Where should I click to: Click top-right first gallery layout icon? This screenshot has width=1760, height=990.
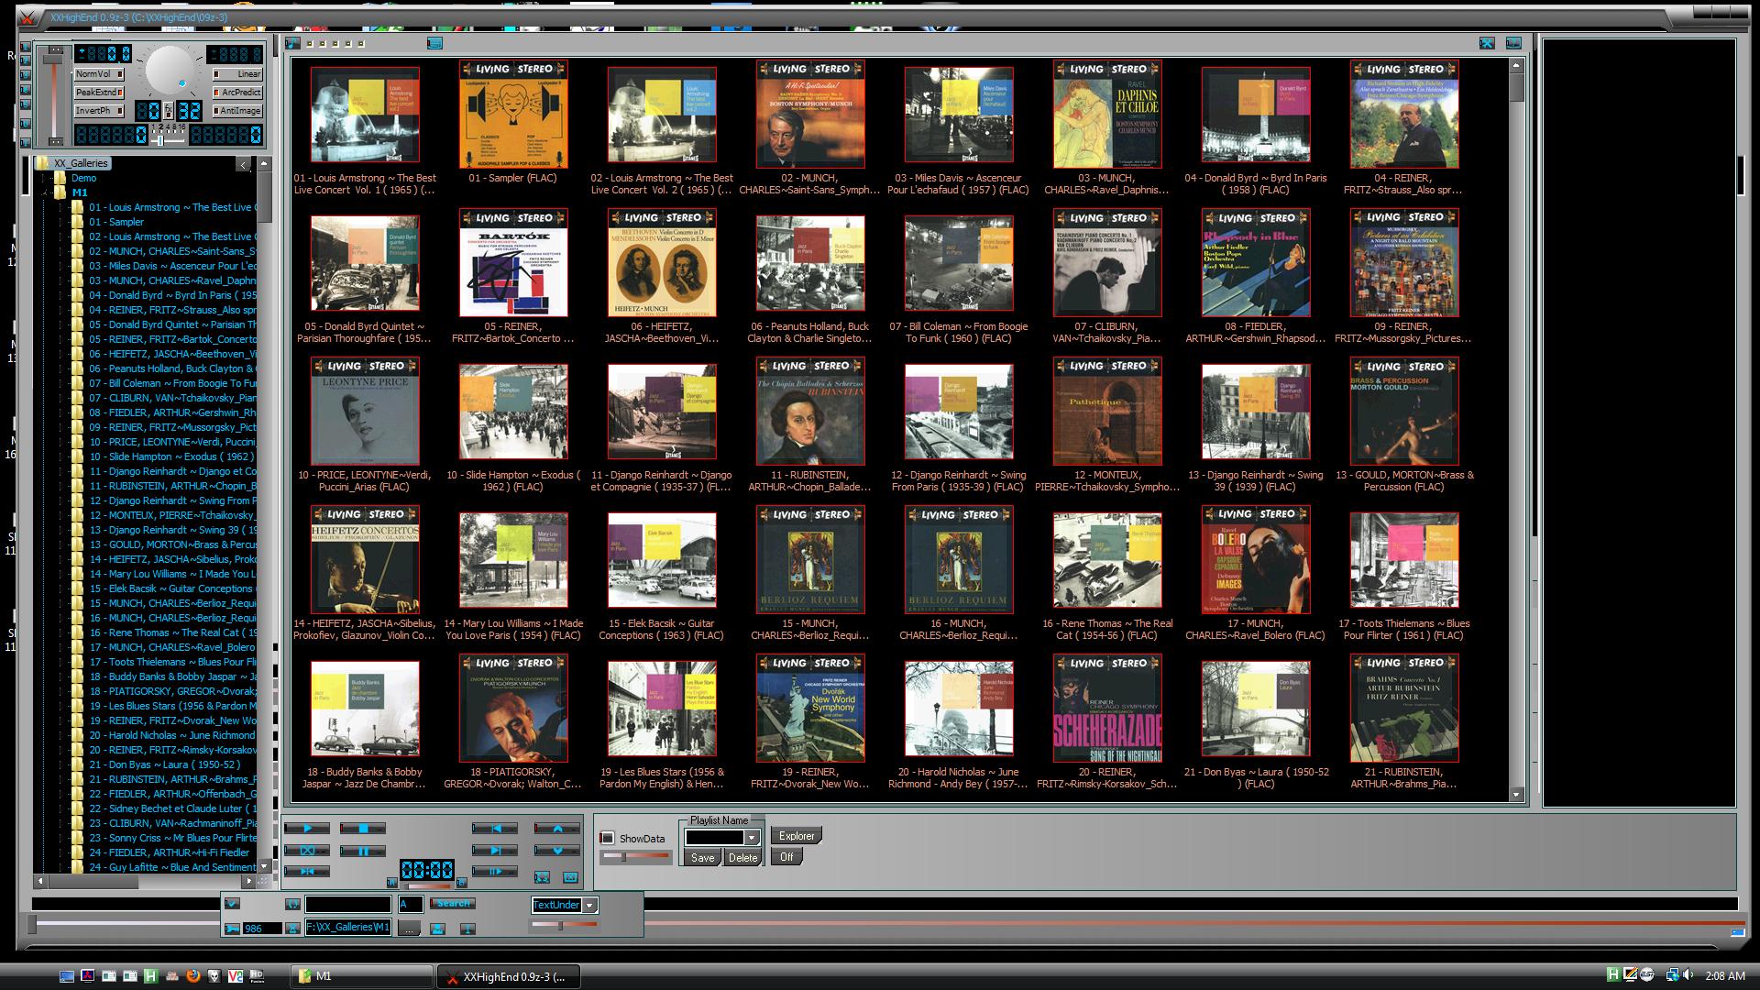[x=1487, y=43]
